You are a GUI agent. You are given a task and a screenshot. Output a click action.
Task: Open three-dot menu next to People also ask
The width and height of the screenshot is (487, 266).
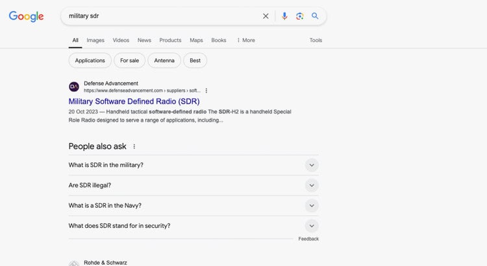pos(134,146)
